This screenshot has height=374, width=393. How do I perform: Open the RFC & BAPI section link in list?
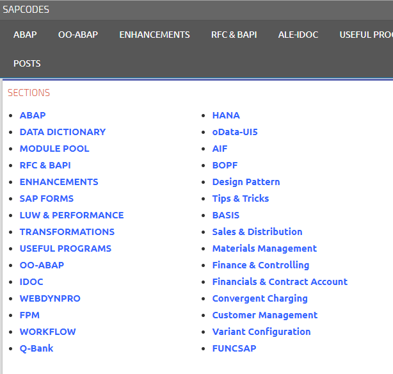coord(45,165)
